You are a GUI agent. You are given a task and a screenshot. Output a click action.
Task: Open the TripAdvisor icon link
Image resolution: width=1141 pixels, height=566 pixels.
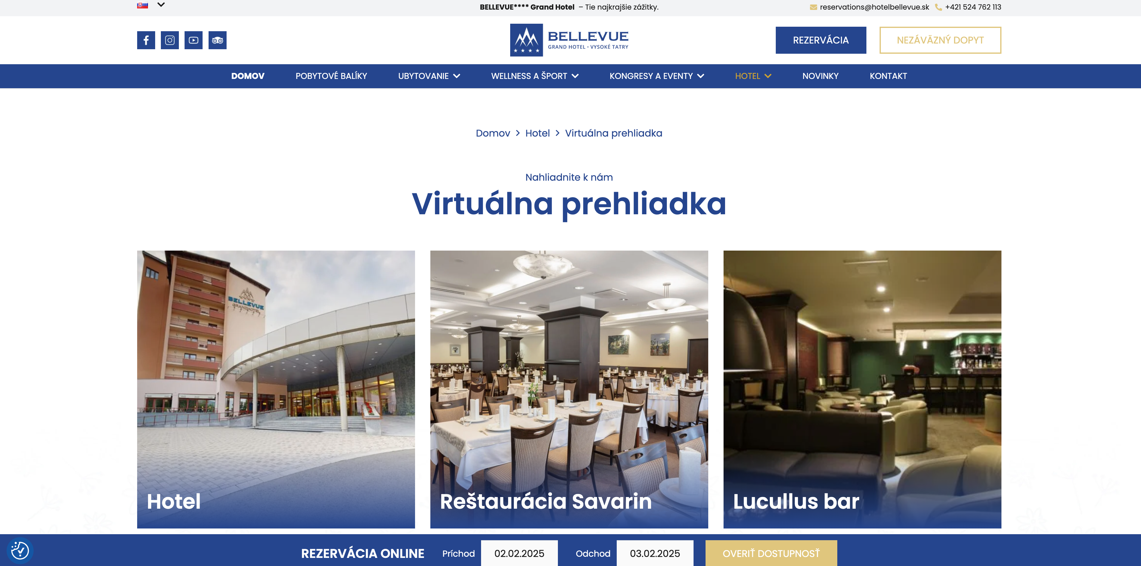[x=218, y=40]
